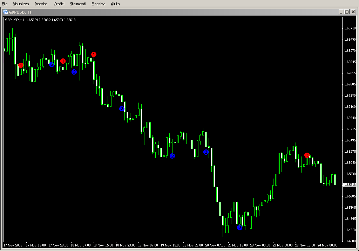Image resolution: width=359 pixels, height=251 pixels.
Task: Click the 17 Nov 23:00 time label
Action: point(58,245)
